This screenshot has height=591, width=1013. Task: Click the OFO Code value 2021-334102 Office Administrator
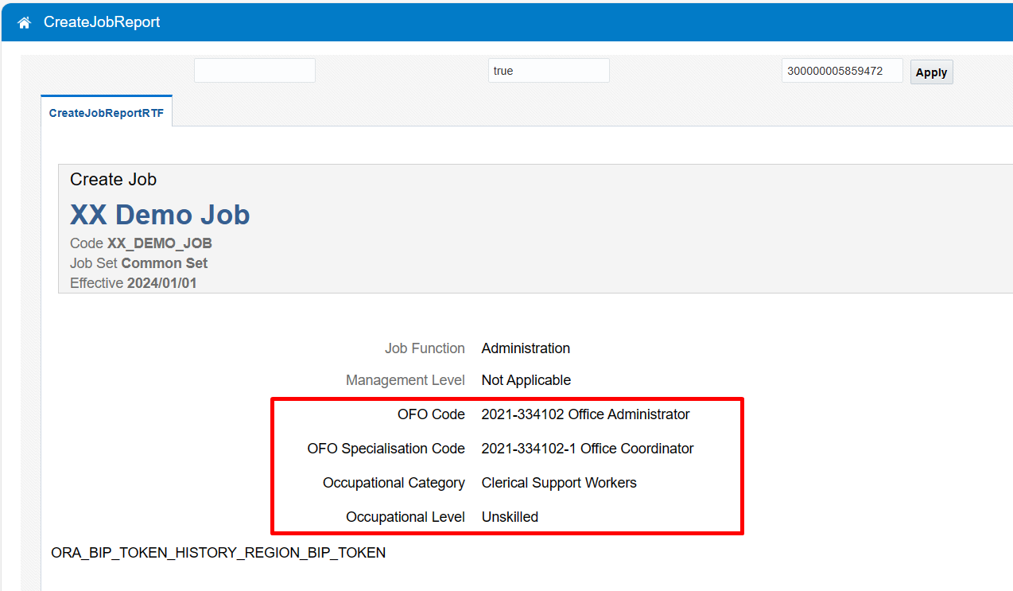pos(584,414)
